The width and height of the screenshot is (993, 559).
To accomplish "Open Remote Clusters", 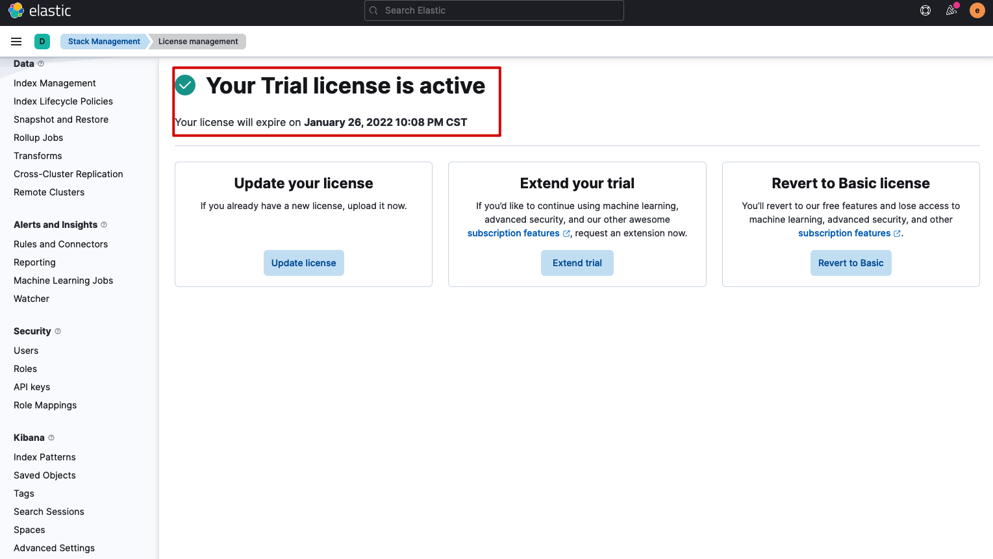I will [49, 192].
